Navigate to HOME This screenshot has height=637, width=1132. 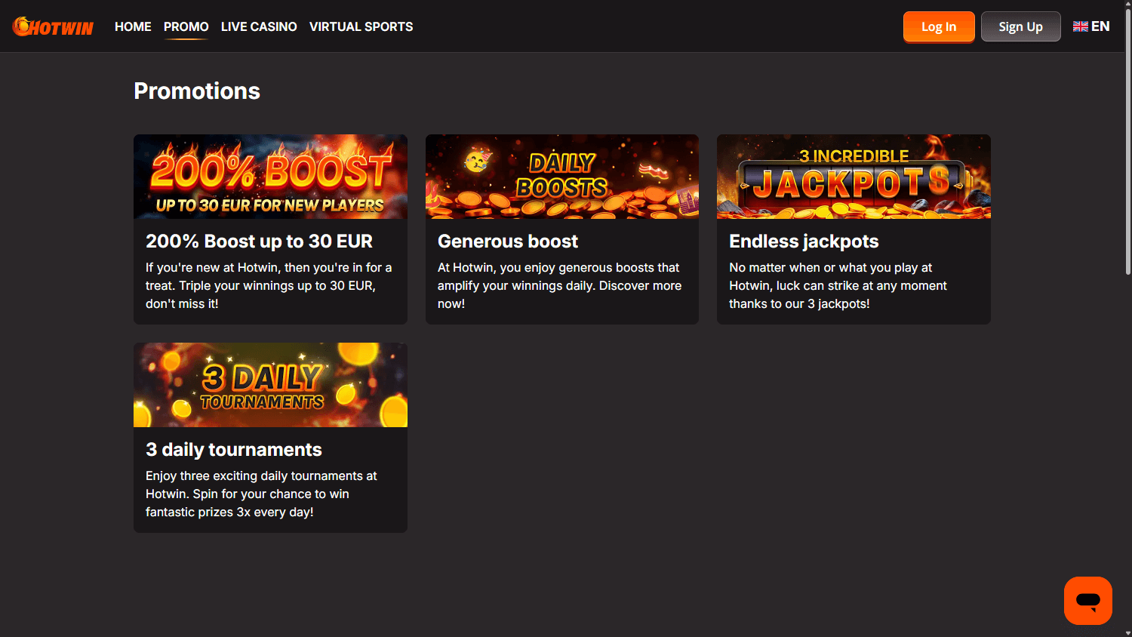click(133, 26)
